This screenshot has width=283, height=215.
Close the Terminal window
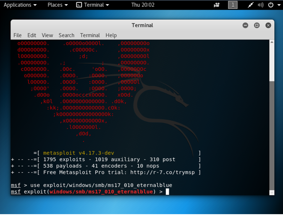[268, 25]
